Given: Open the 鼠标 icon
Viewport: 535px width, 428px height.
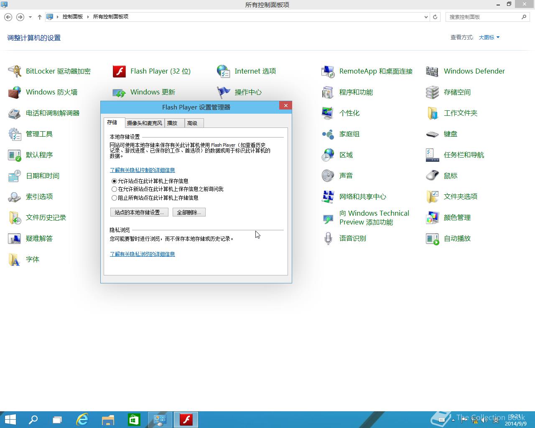Looking at the screenshot, I should pyautogui.click(x=433, y=176).
